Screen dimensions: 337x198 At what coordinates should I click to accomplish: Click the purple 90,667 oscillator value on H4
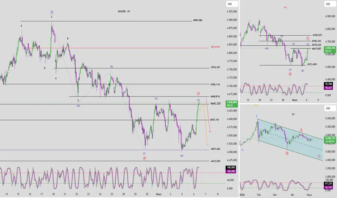(328, 88)
